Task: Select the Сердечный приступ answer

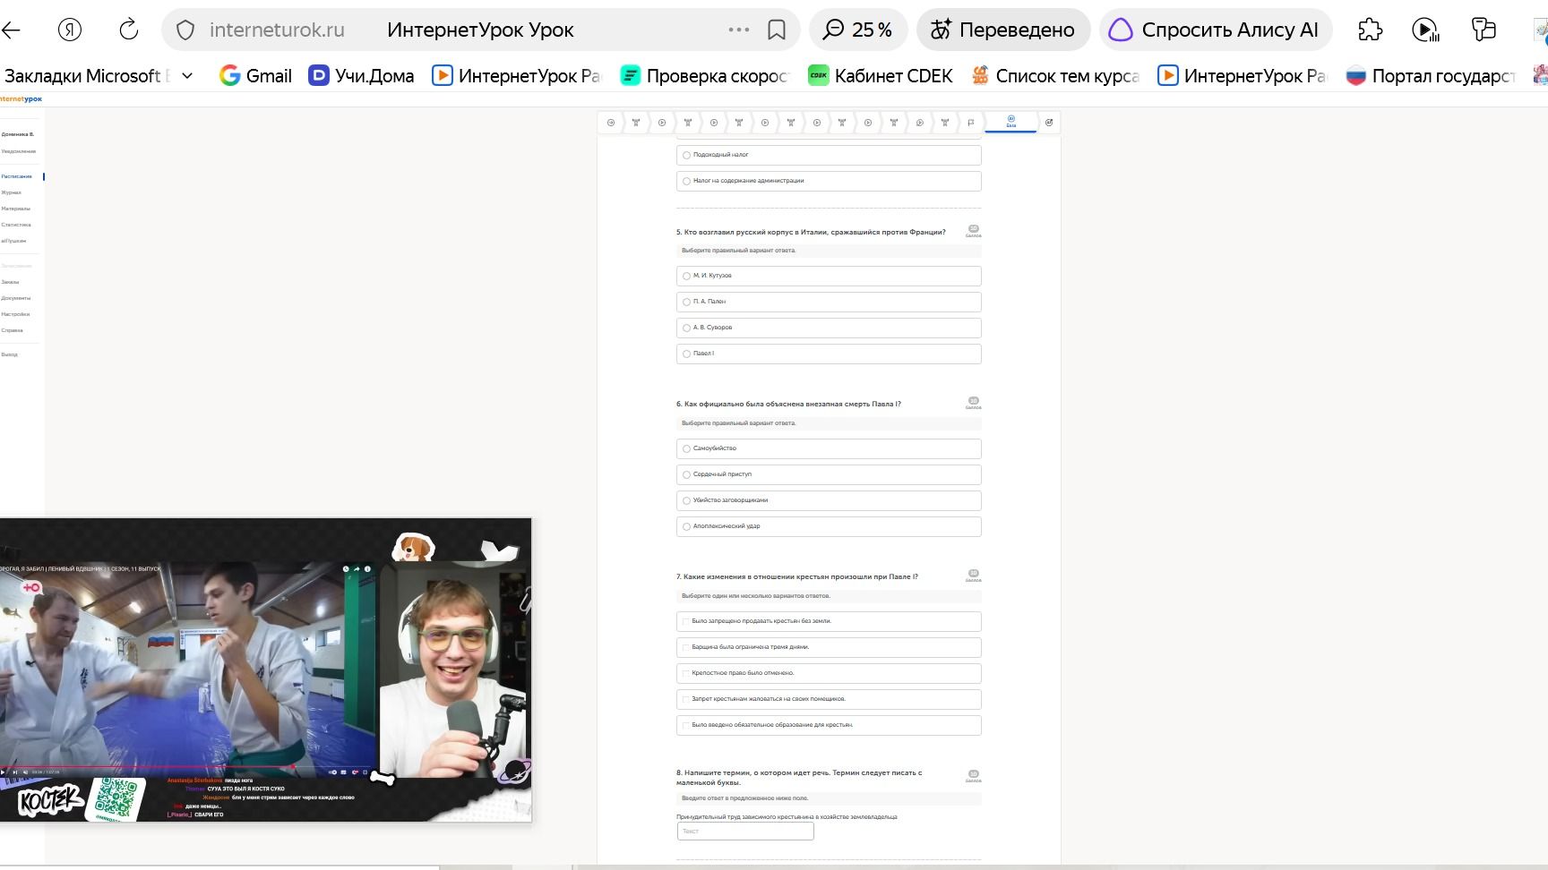Action: coord(829,474)
